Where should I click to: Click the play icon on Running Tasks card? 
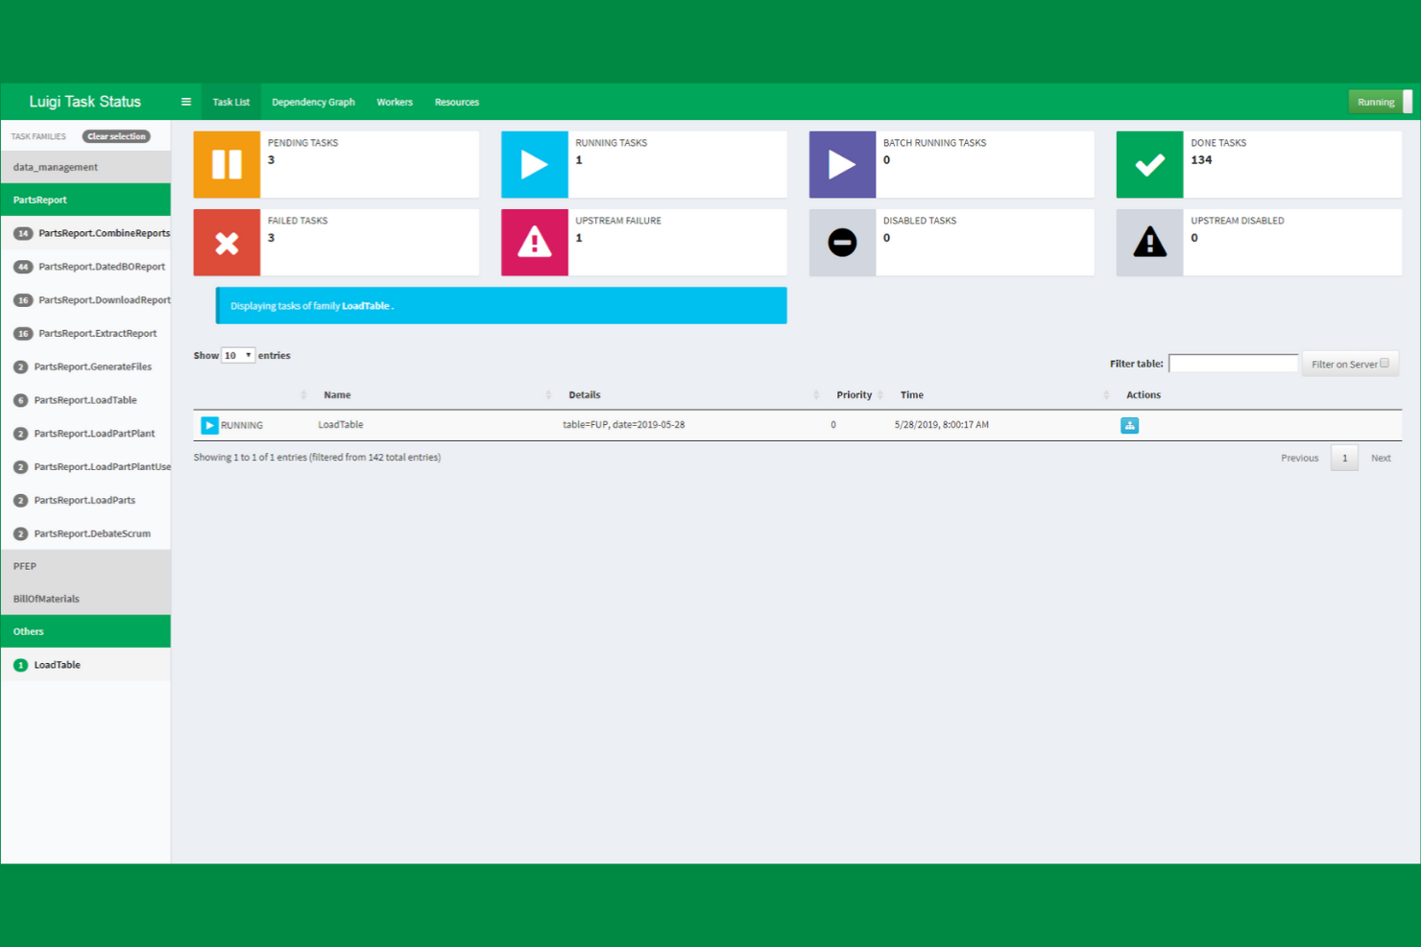[x=534, y=164]
